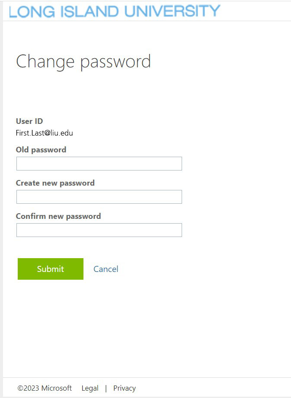
Task: Click the Create new password label
Action: pos(55,183)
